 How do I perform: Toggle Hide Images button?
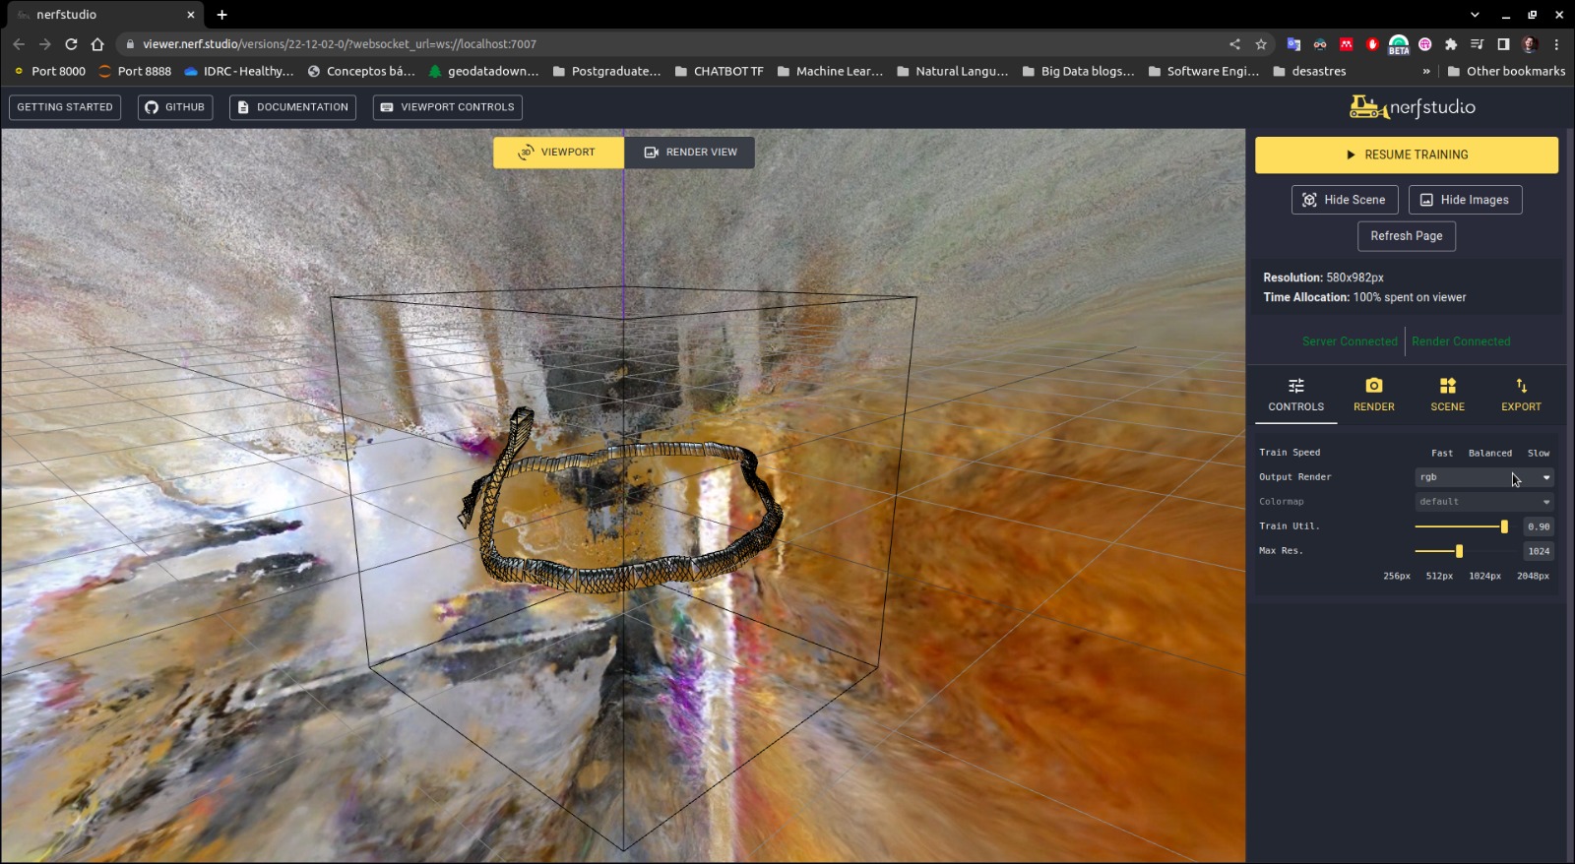click(1465, 200)
